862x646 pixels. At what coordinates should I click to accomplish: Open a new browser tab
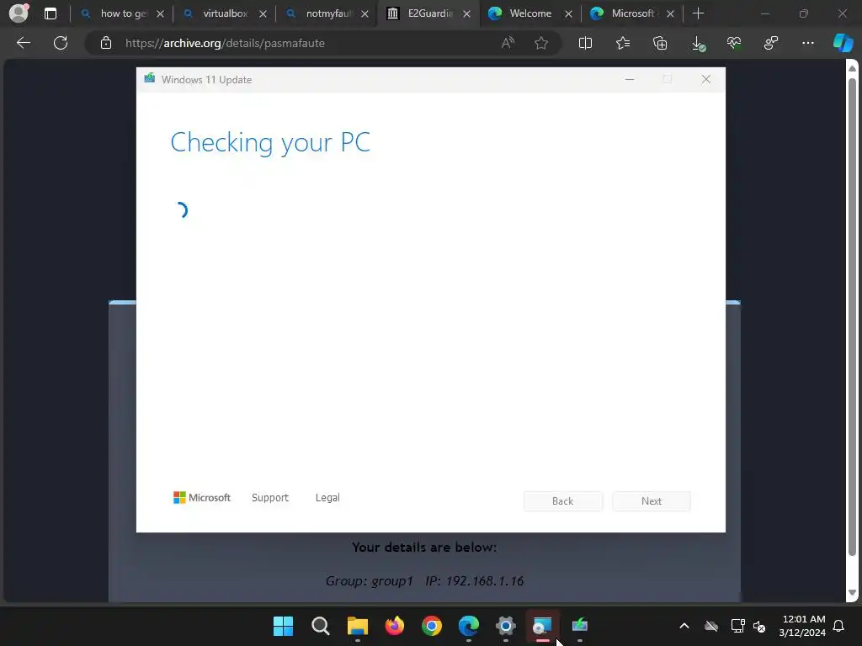[x=698, y=13]
